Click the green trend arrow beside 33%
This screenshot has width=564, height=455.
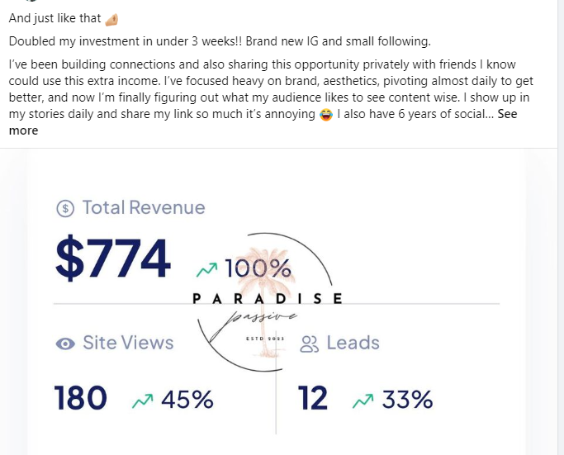(x=363, y=400)
